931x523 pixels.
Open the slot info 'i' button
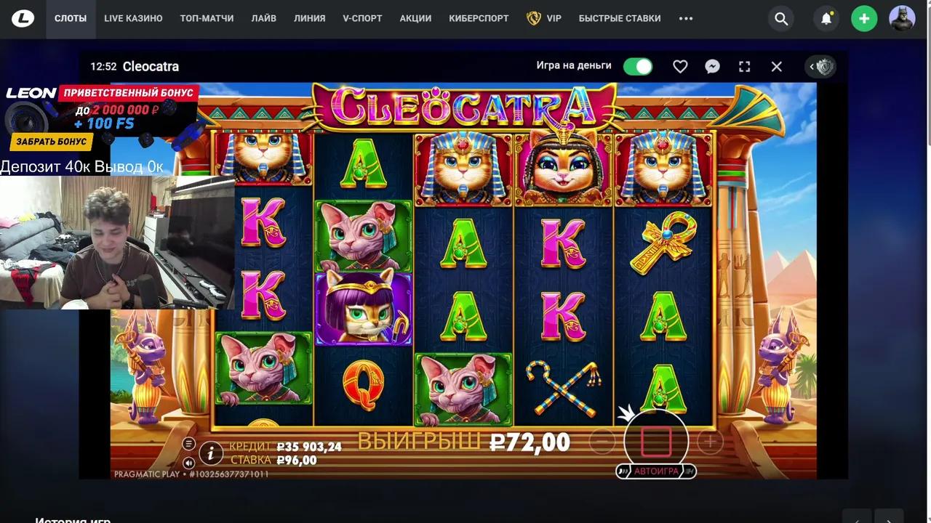(211, 454)
